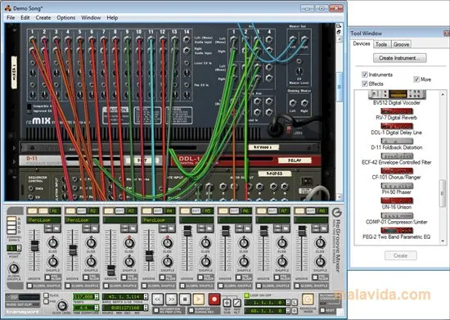This screenshot has width=450, height=320.
Task: Adjust the song position bars/beats stepper
Action: click(146, 296)
